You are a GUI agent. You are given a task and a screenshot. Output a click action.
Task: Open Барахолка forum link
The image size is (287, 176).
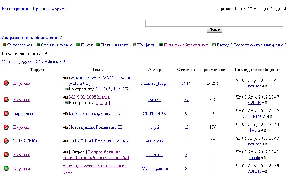(23, 113)
